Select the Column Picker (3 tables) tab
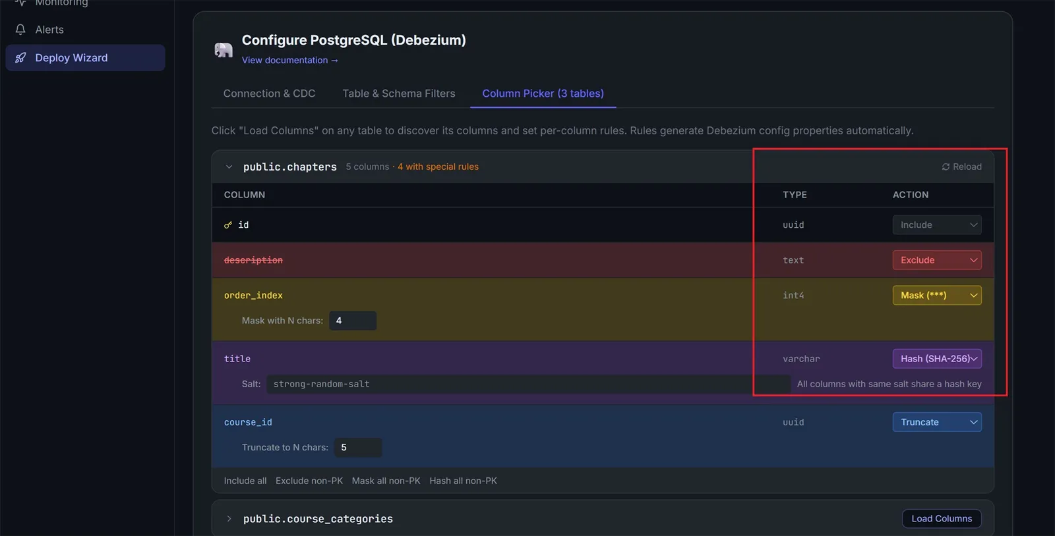This screenshot has width=1055, height=536. (x=543, y=94)
